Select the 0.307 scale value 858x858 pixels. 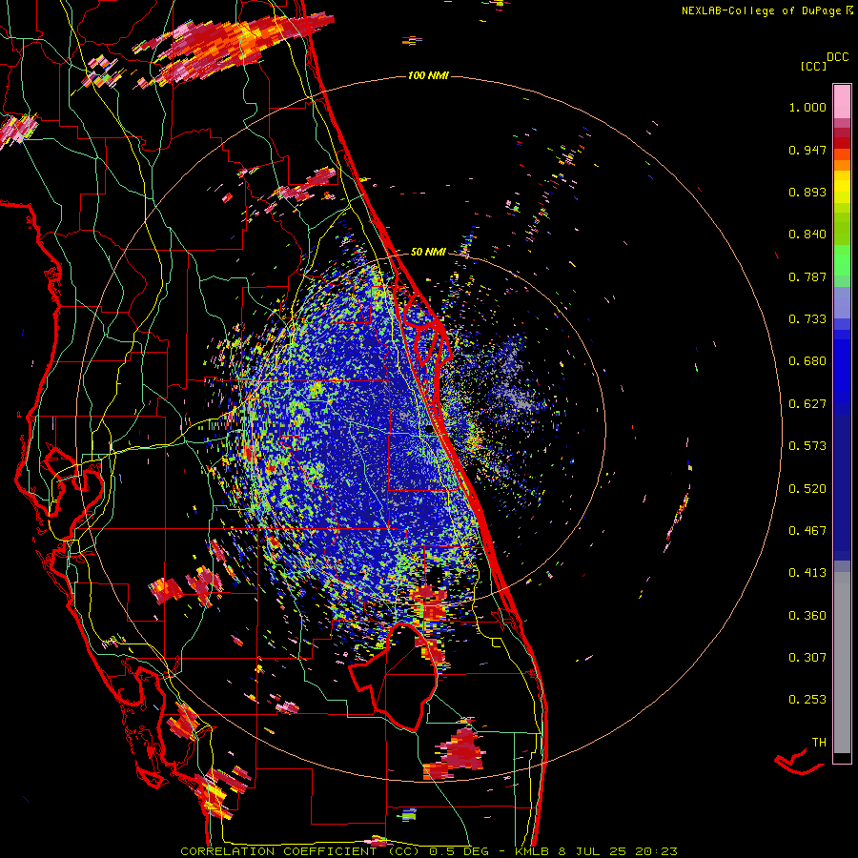[x=807, y=658]
